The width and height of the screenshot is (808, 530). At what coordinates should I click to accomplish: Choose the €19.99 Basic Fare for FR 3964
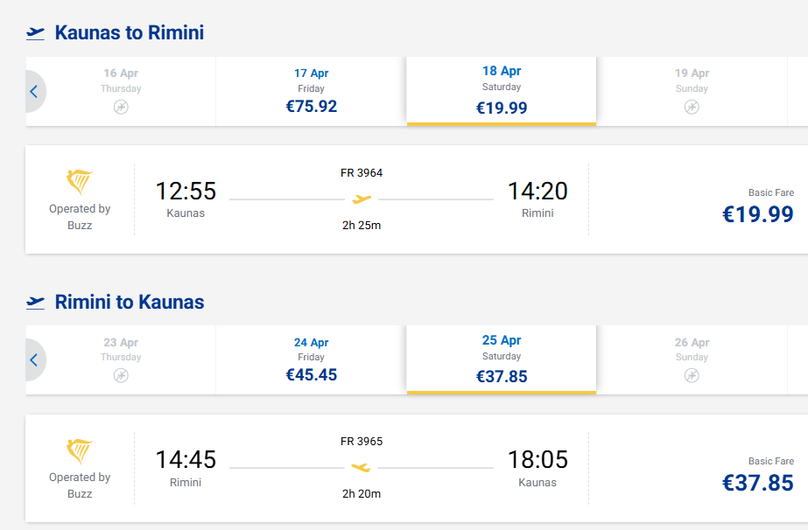point(757,214)
